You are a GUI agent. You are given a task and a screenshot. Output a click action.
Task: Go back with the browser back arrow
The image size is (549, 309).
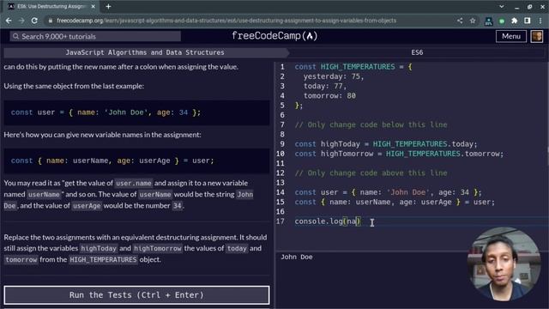coord(9,21)
